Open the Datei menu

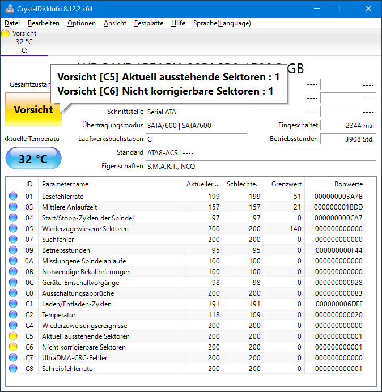tap(12, 23)
